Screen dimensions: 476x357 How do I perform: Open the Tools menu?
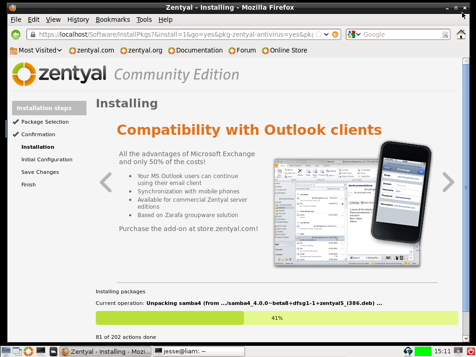(x=144, y=20)
